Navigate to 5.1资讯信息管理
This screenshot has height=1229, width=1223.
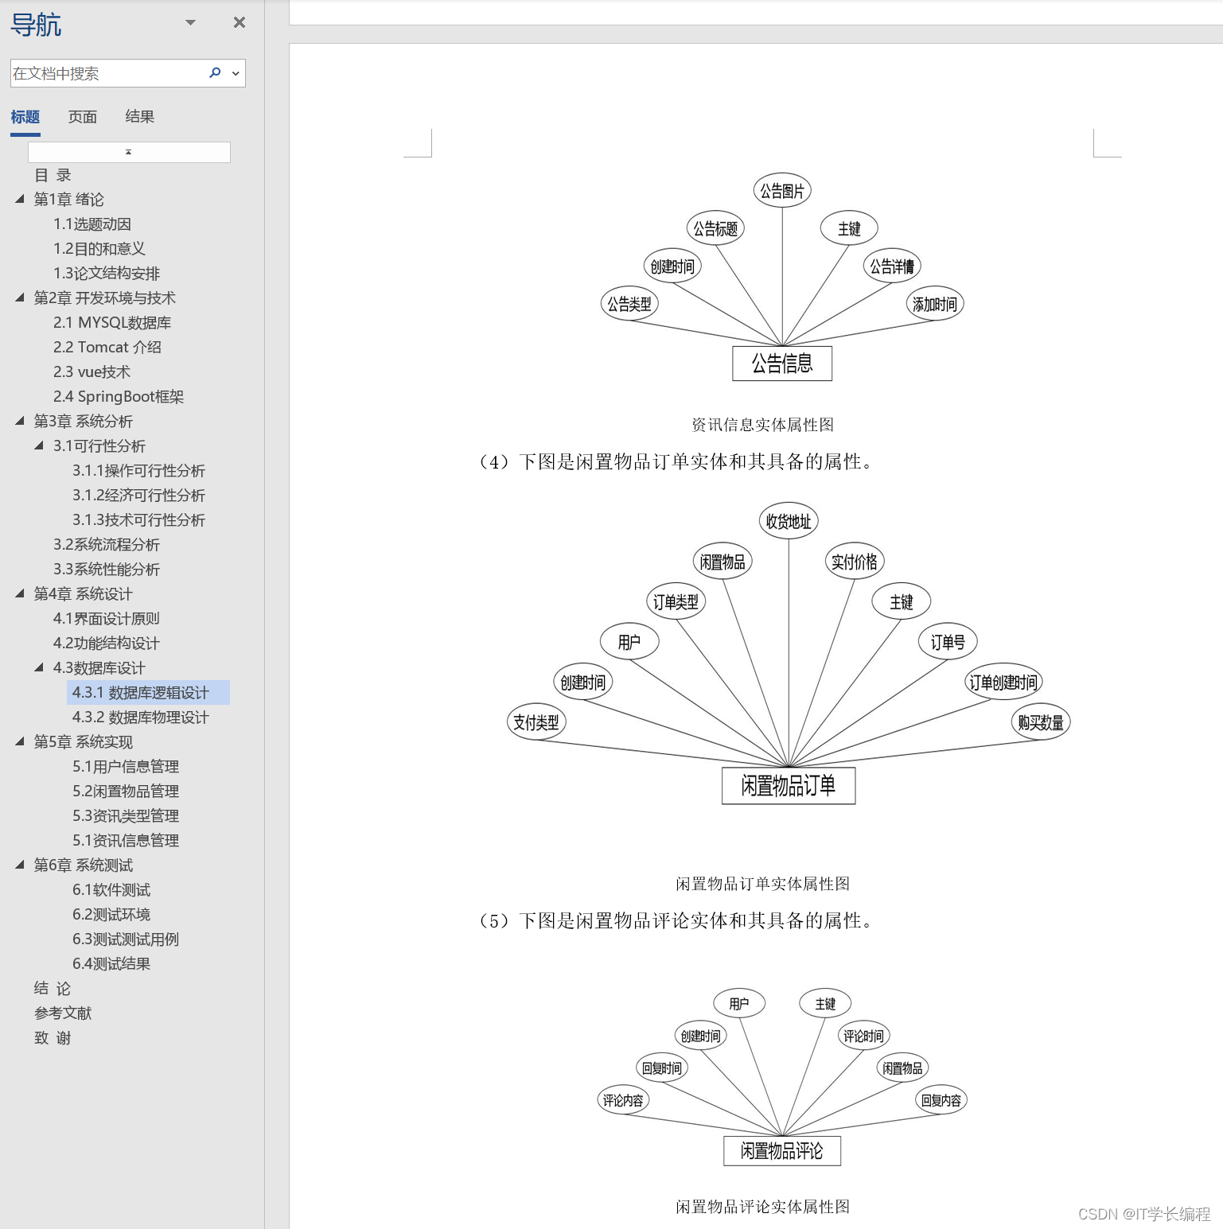[x=126, y=841]
